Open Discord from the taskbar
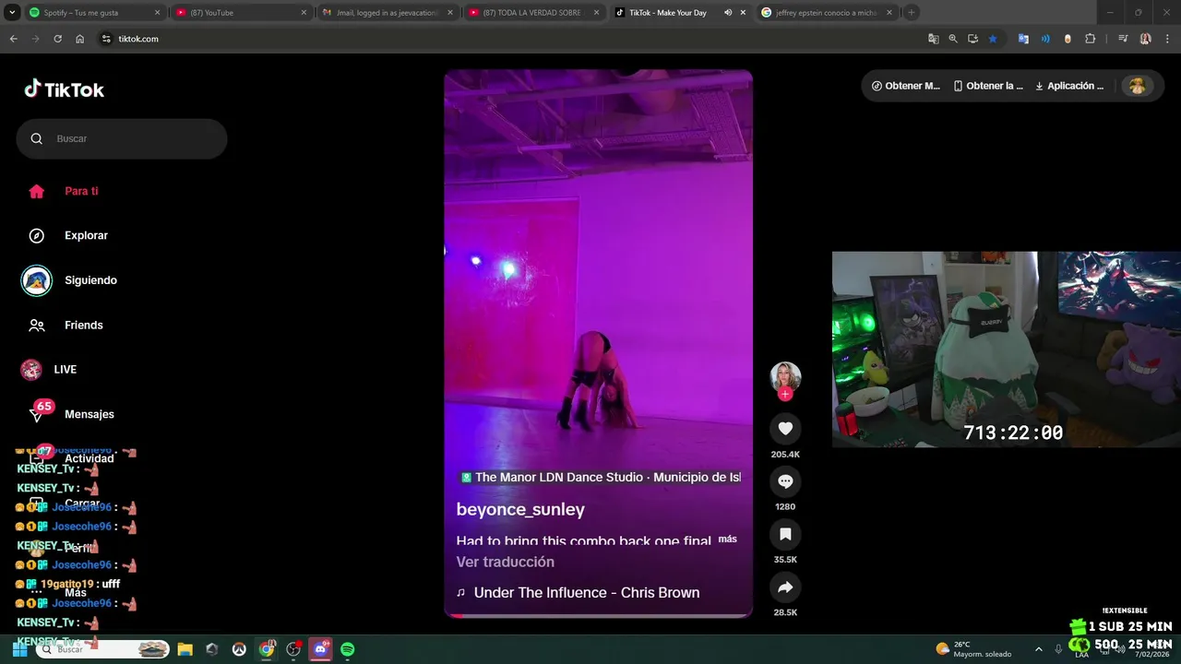This screenshot has width=1181, height=664. coord(321,649)
